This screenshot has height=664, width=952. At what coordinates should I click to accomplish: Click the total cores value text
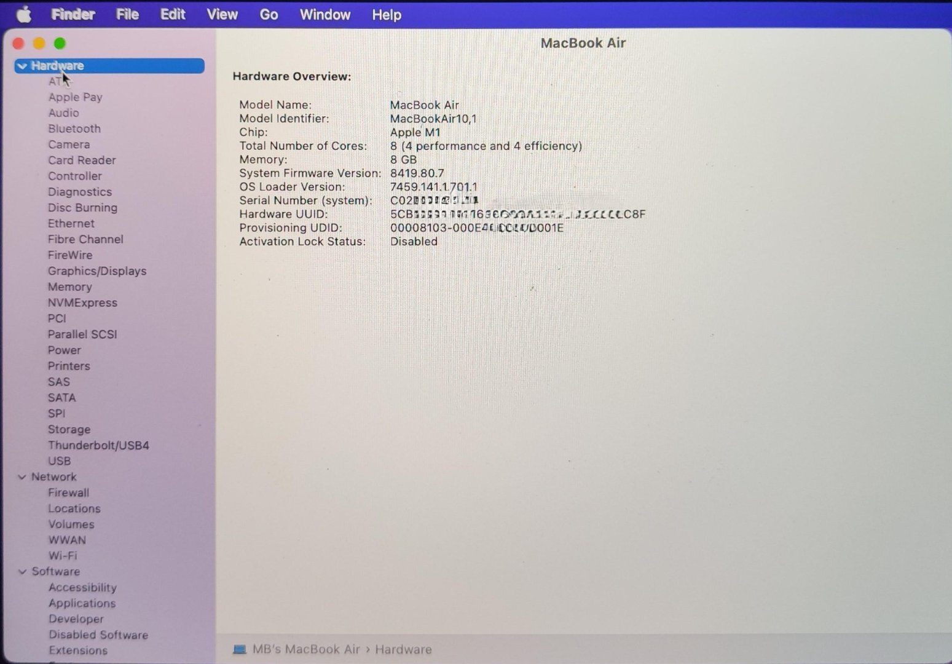click(x=486, y=146)
